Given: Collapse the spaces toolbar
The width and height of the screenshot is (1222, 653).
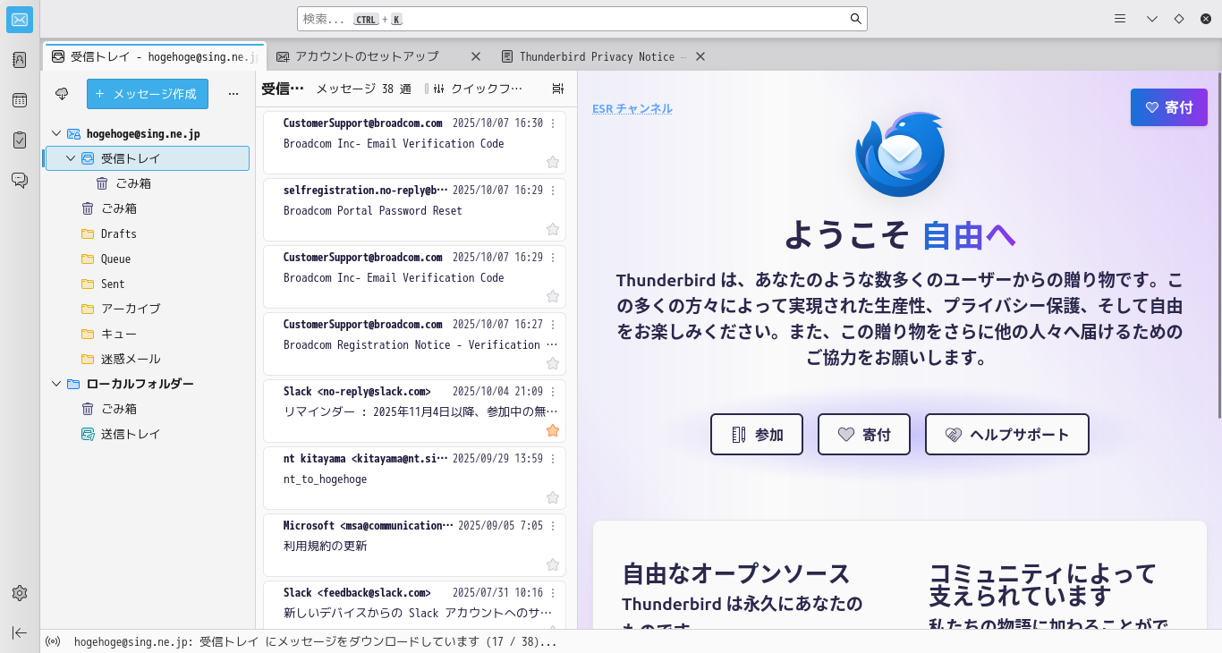Looking at the screenshot, I should pos(20,632).
